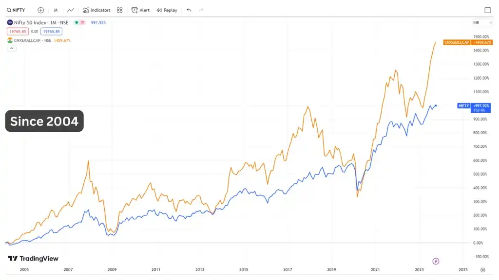Collapse the legend with chevron arrow
Screen dimensions: 499x280
11,48
